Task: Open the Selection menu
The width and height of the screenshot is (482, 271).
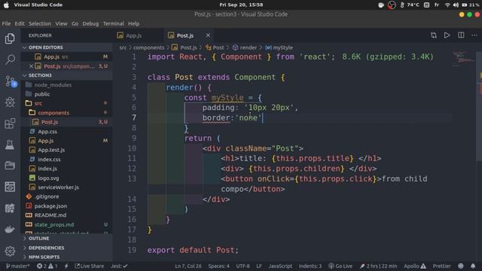Action: [x=40, y=23]
